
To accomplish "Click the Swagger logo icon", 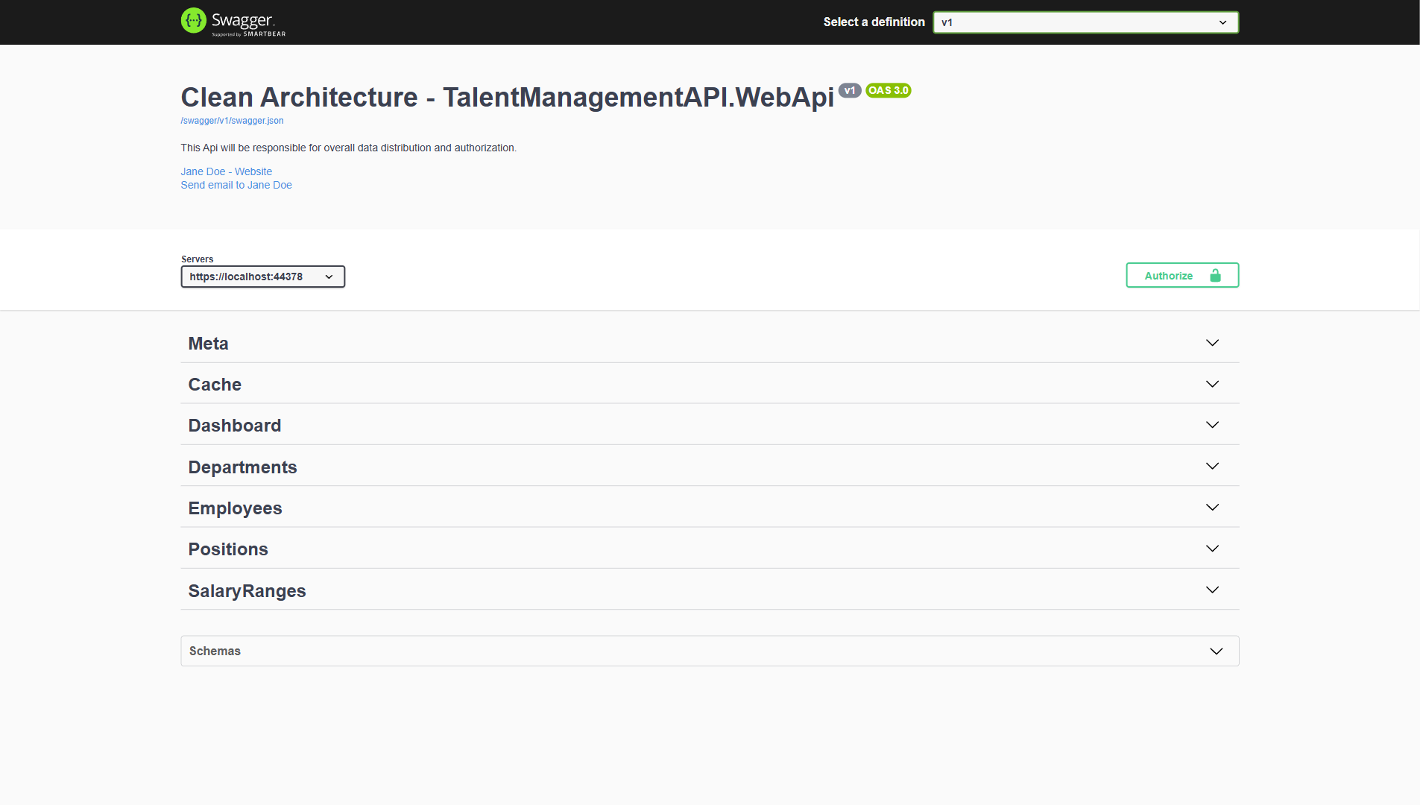I will 194,21.
